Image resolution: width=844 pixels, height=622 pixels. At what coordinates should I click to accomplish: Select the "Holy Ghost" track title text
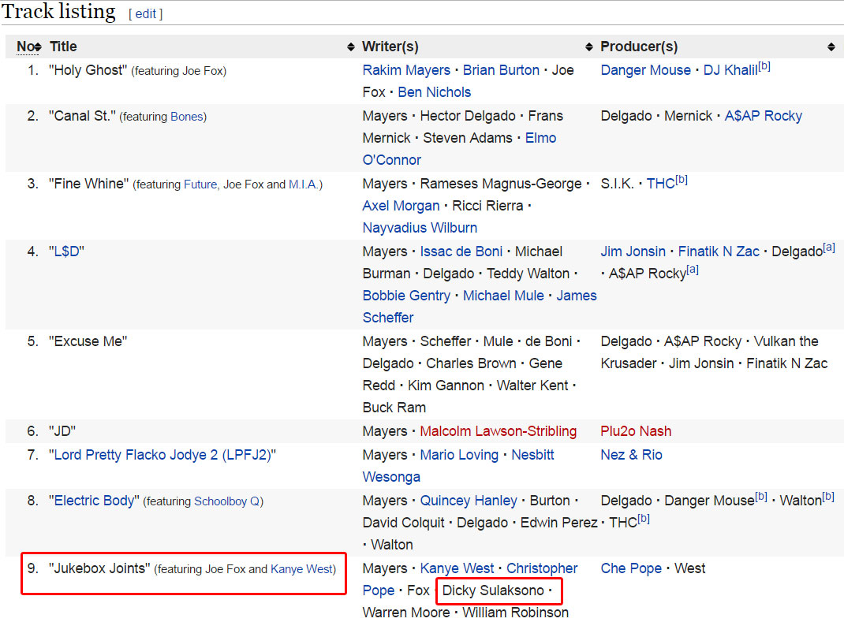coord(88,70)
